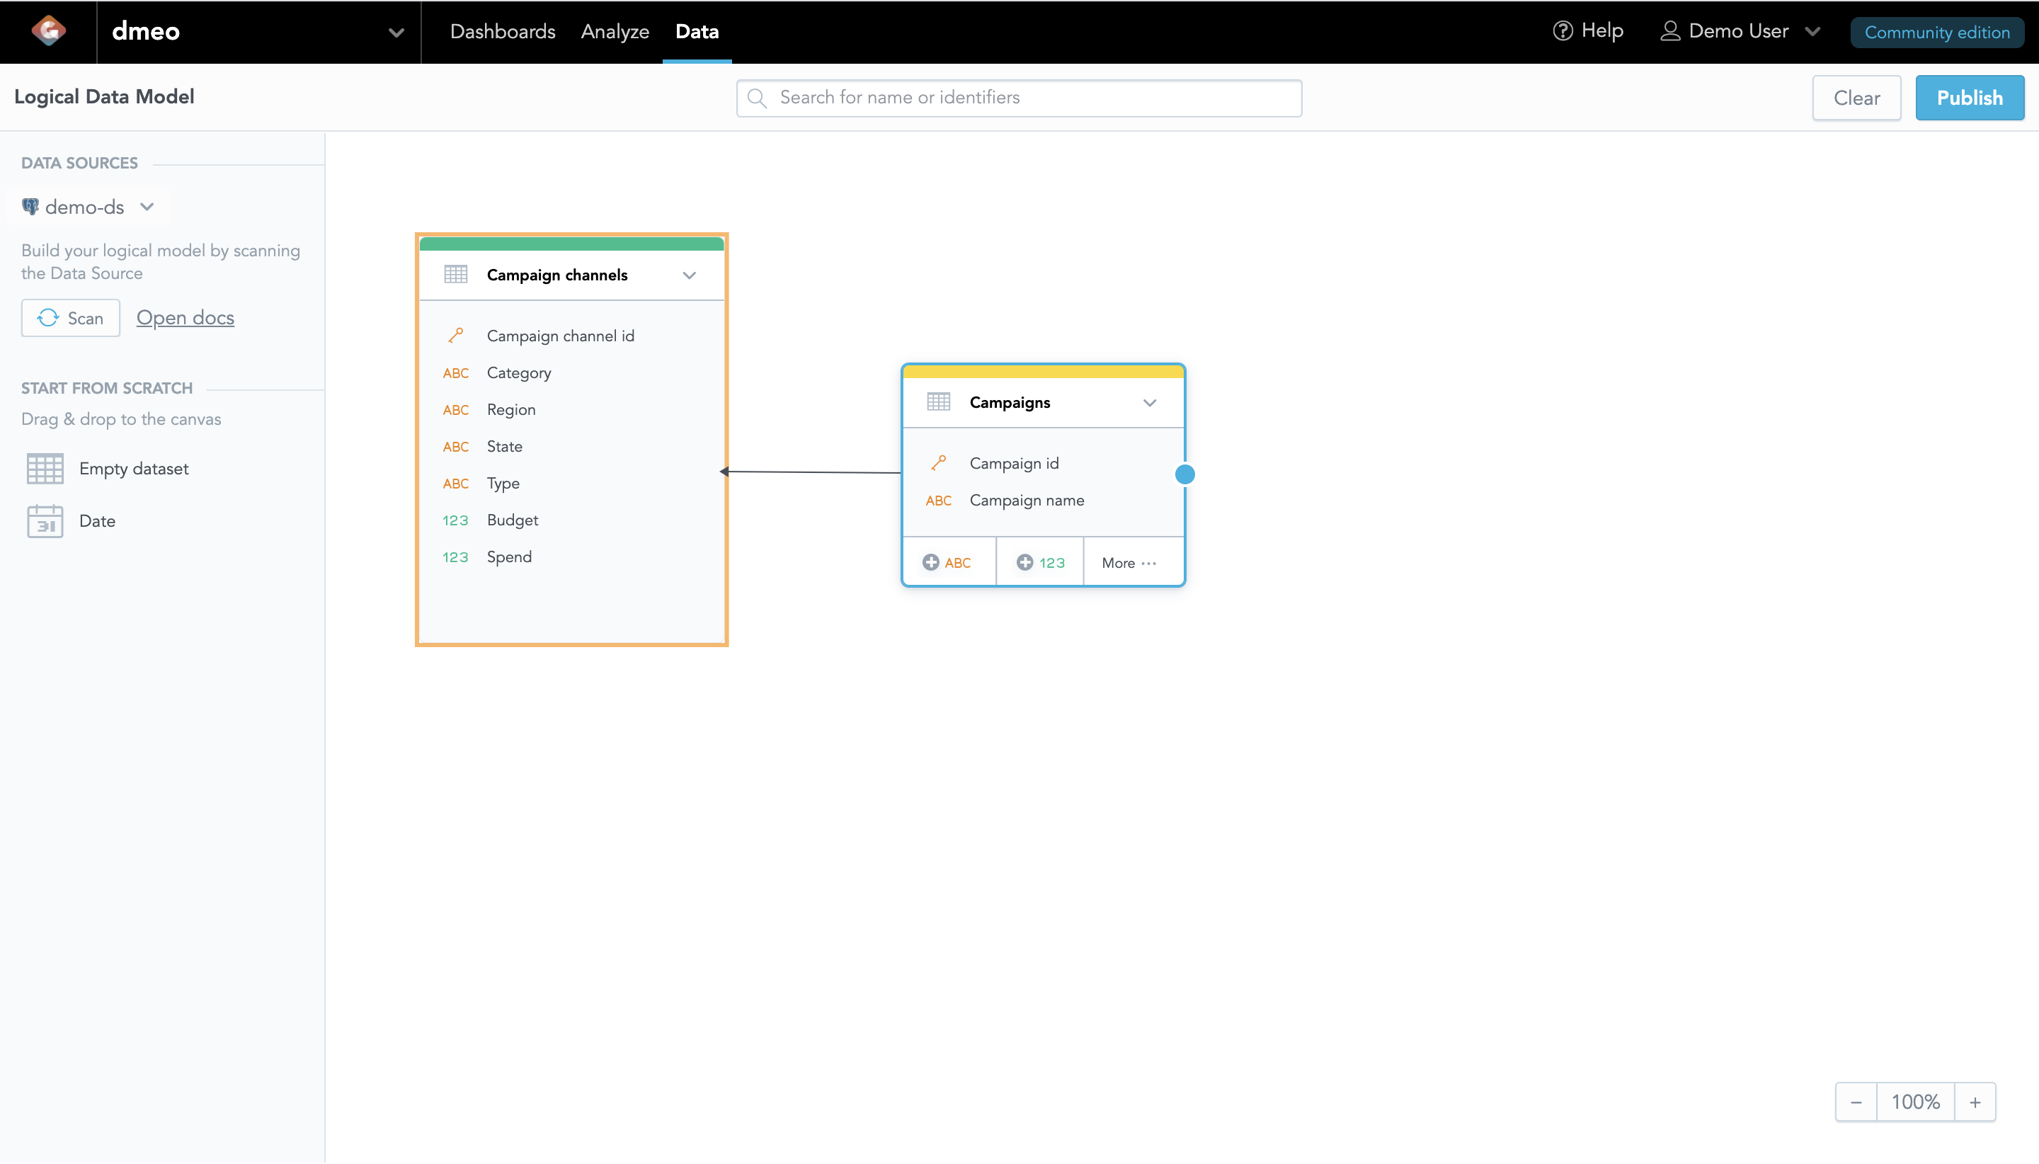The height and width of the screenshot is (1164, 2039).
Task: Select the Date calendar icon
Action: tap(45, 521)
